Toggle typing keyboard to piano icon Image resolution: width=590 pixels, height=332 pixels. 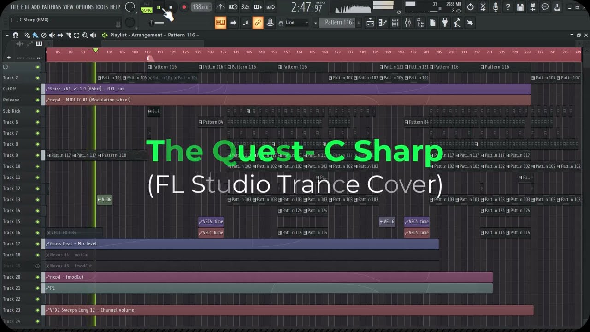tap(221, 23)
